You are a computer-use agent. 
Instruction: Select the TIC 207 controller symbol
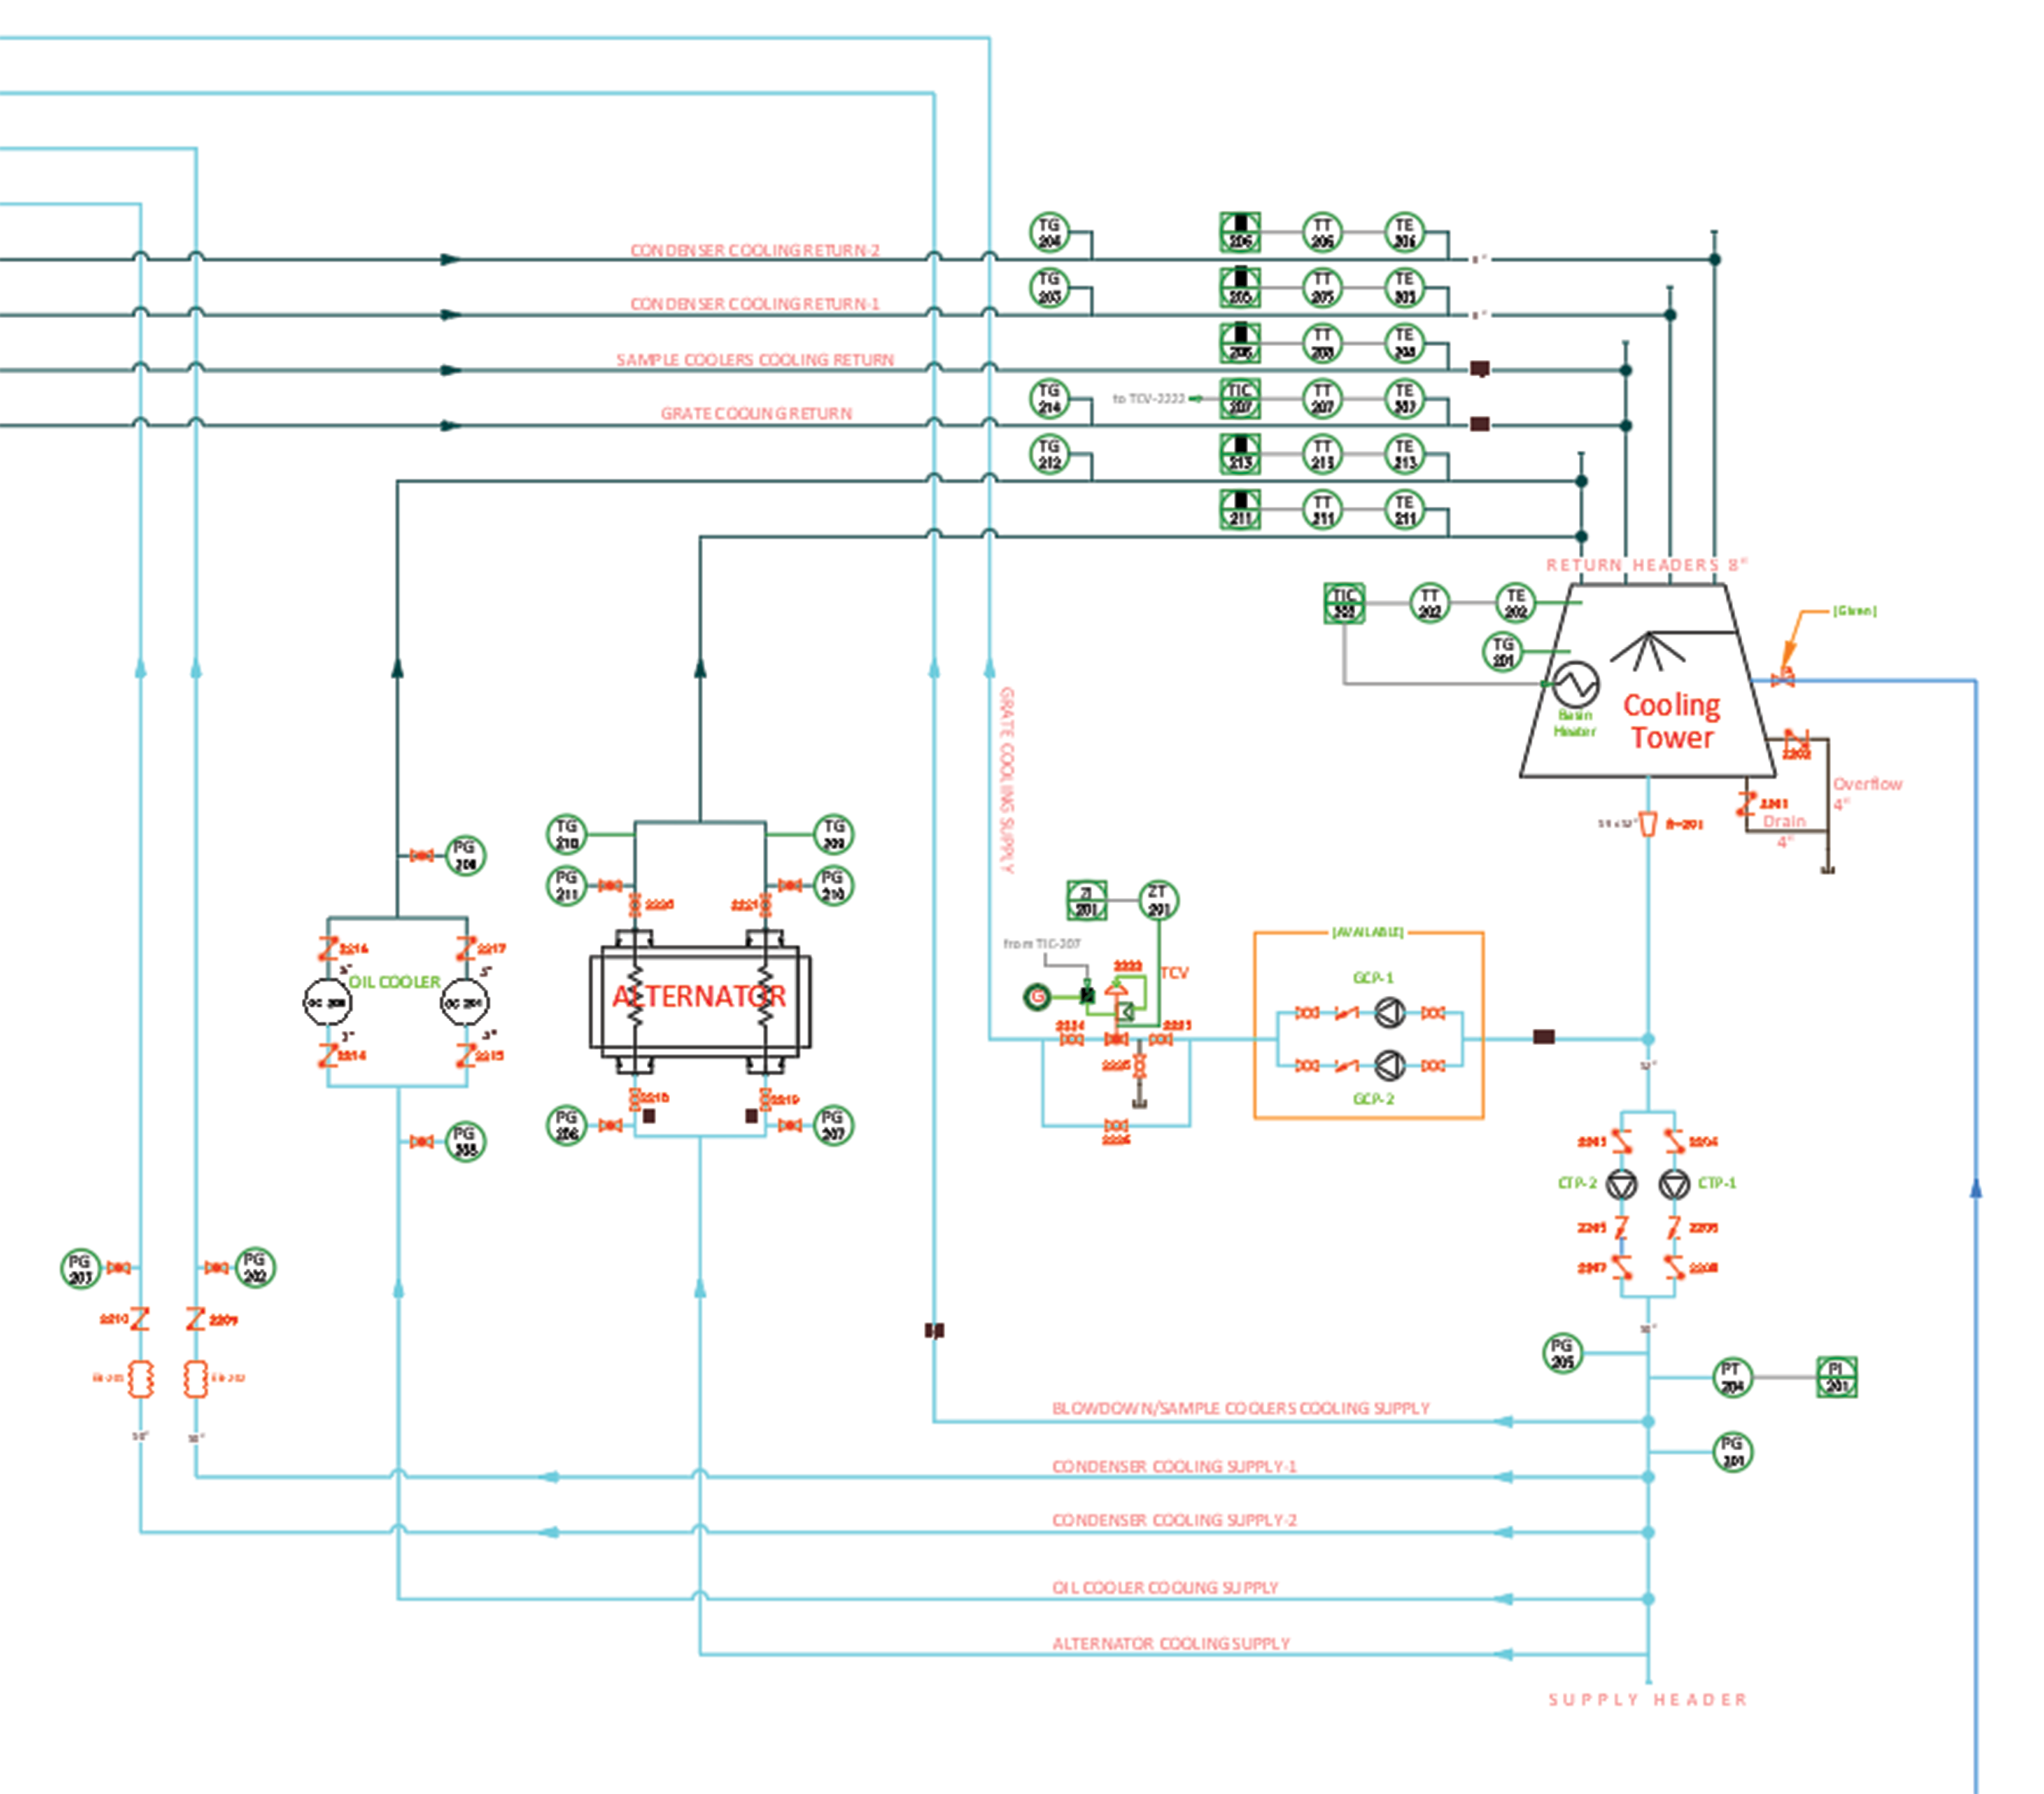tap(1240, 398)
